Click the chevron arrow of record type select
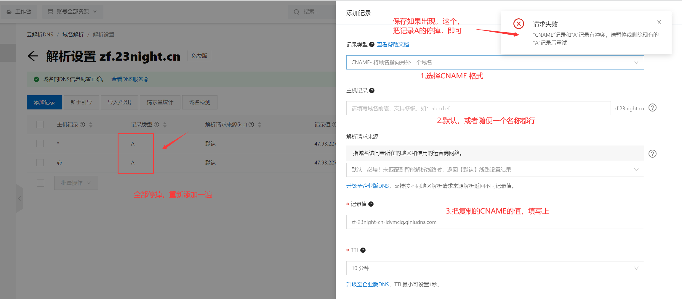The height and width of the screenshot is (299, 682). click(636, 62)
